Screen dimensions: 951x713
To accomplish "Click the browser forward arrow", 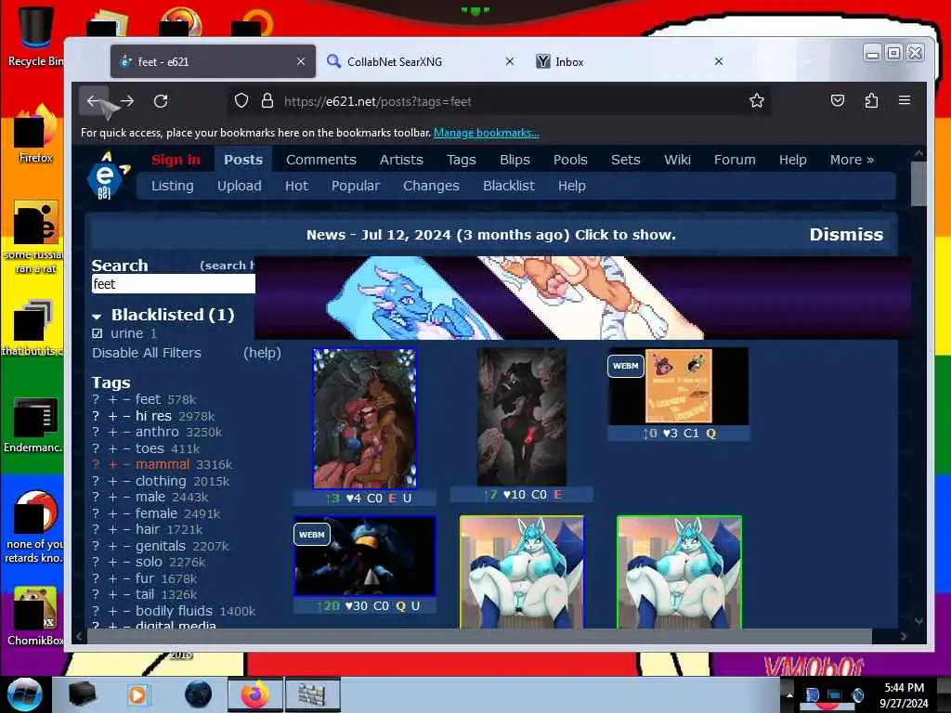I will 126,100.
